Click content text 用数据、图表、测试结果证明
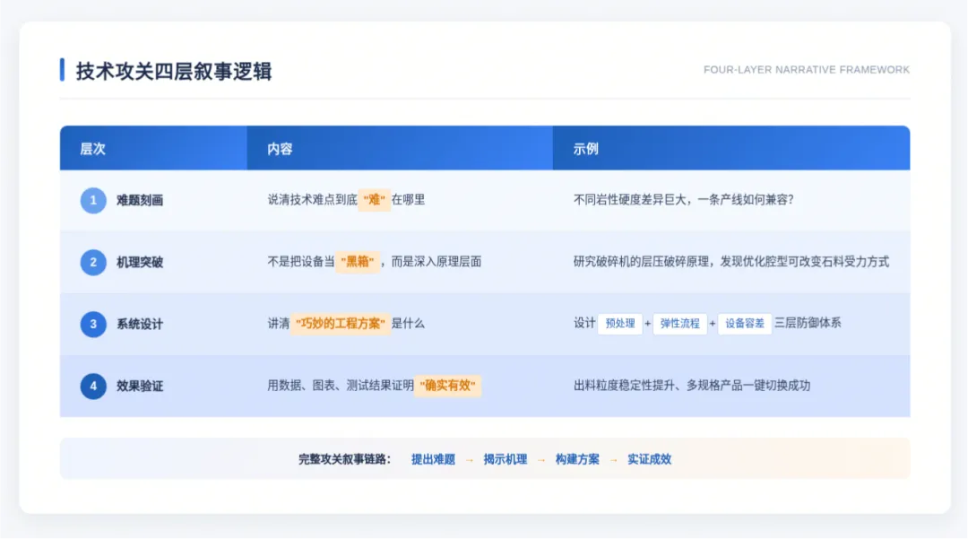Screen dimensions: 968x539 tap(341, 386)
